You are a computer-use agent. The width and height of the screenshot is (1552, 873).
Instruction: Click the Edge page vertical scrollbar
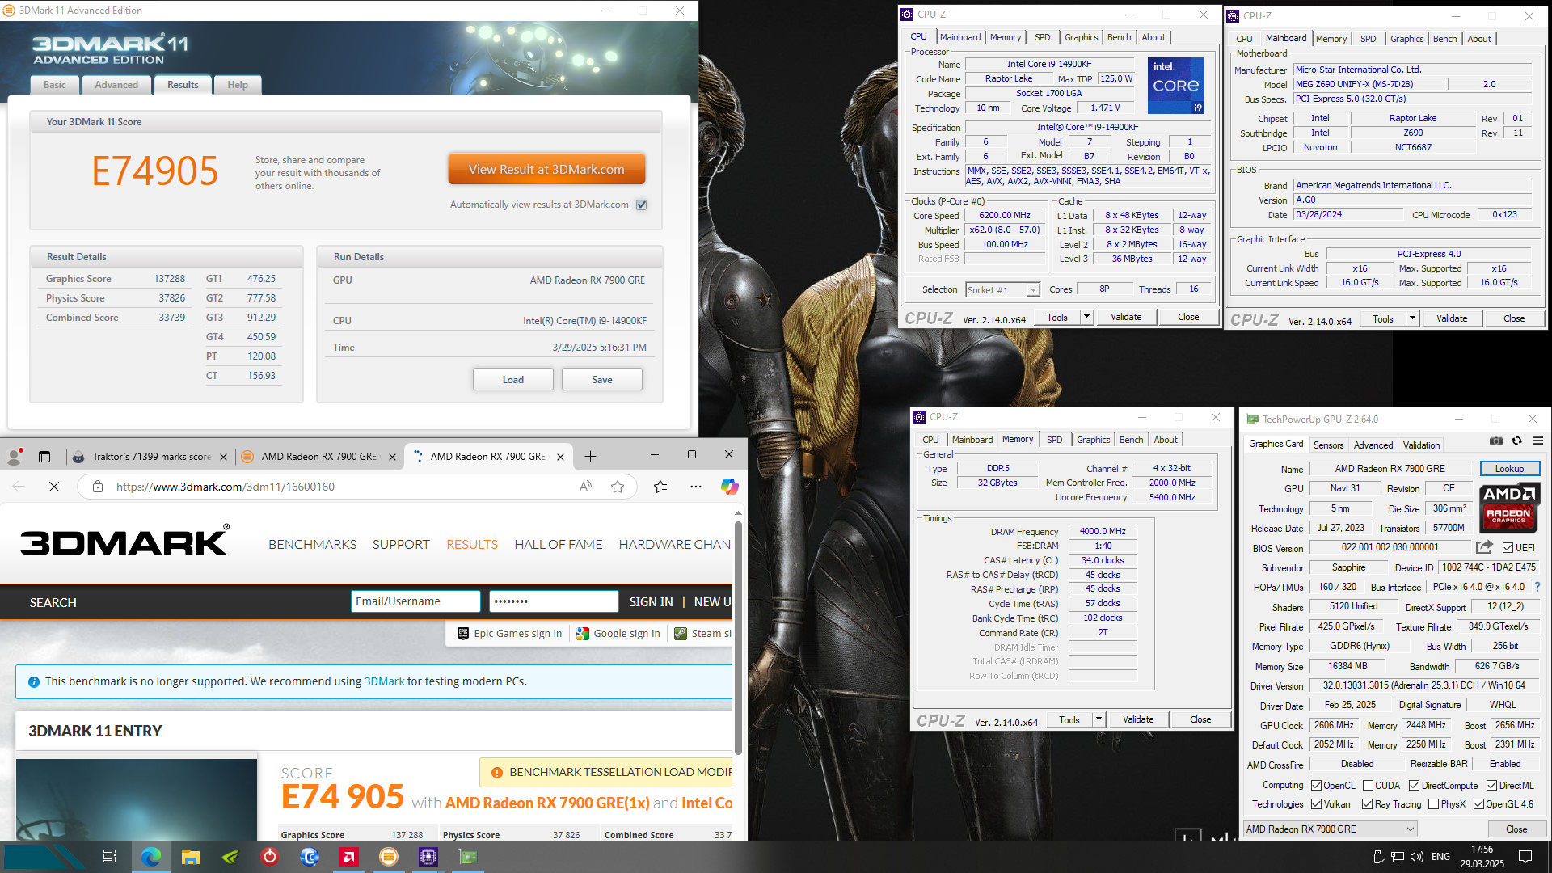(738, 639)
